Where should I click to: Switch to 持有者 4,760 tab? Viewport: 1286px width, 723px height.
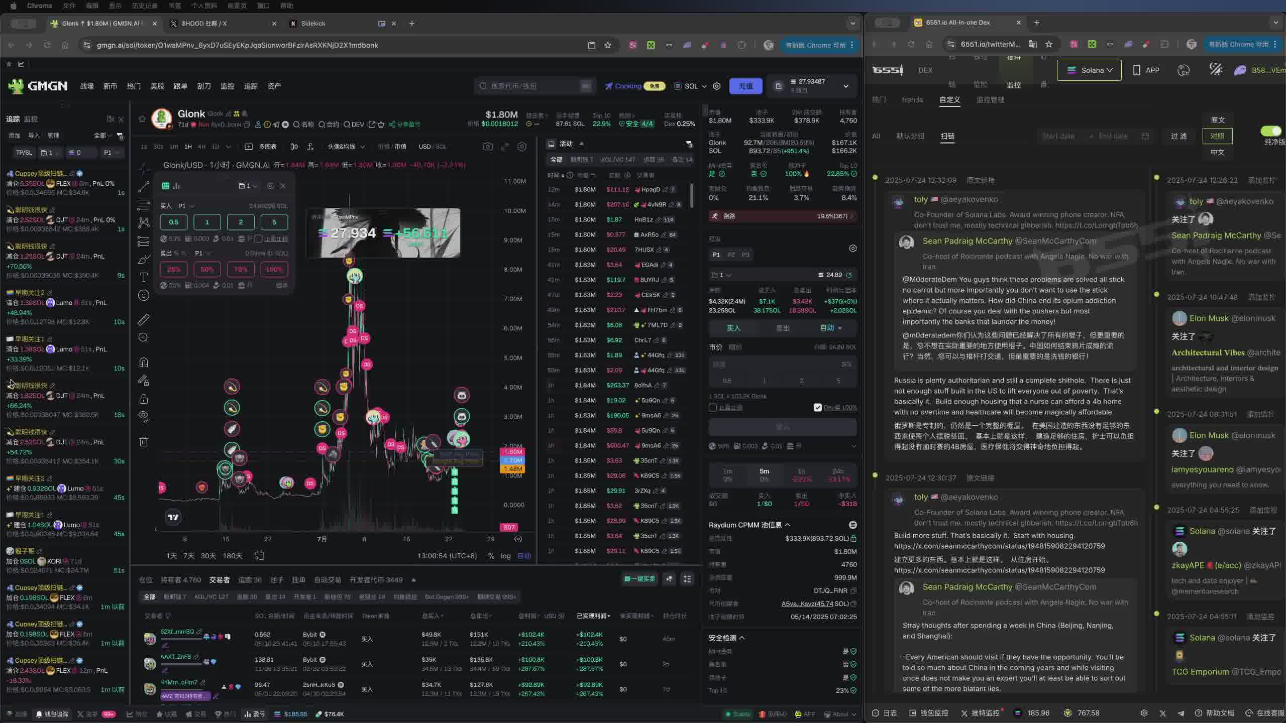pyautogui.click(x=181, y=580)
